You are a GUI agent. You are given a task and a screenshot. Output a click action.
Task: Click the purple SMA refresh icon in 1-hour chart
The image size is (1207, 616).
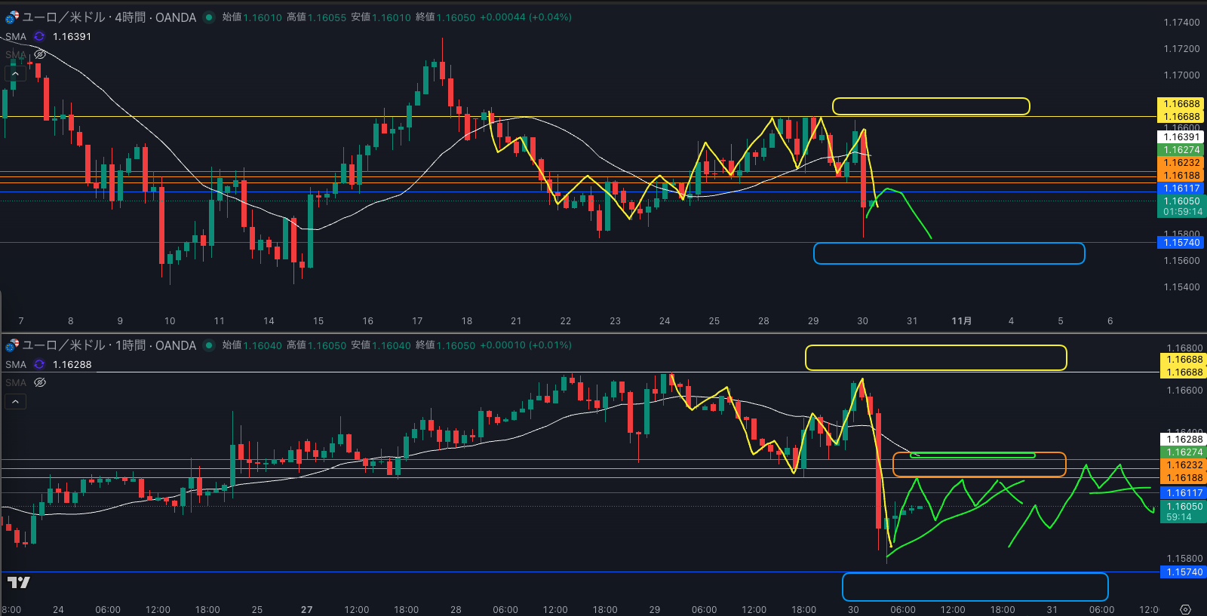point(39,364)
